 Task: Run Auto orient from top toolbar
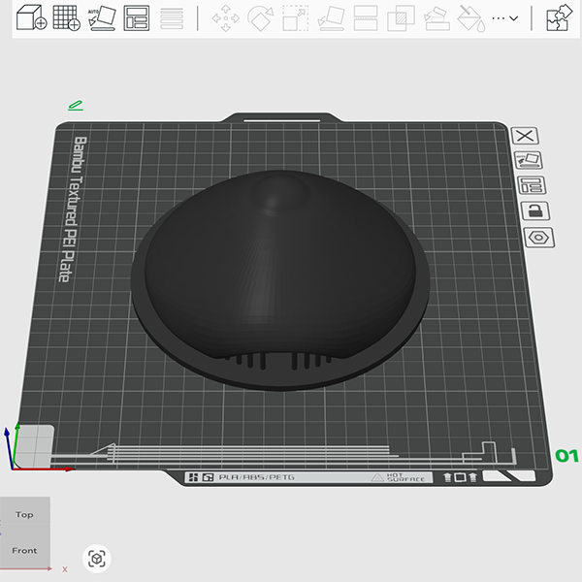[x=102, y=18]
